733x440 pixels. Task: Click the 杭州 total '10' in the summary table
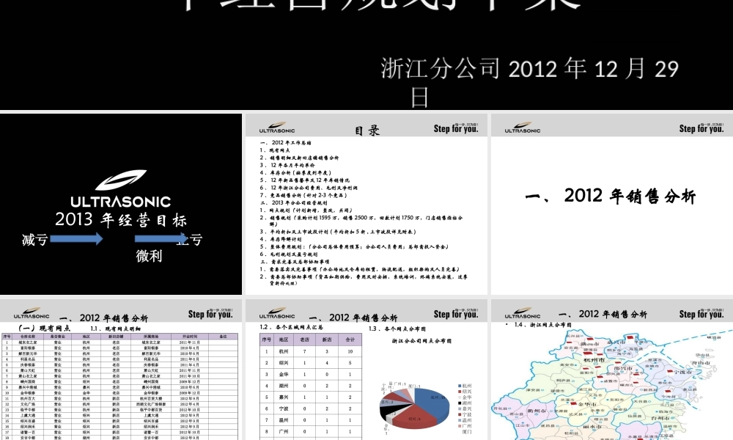point(350,351)
